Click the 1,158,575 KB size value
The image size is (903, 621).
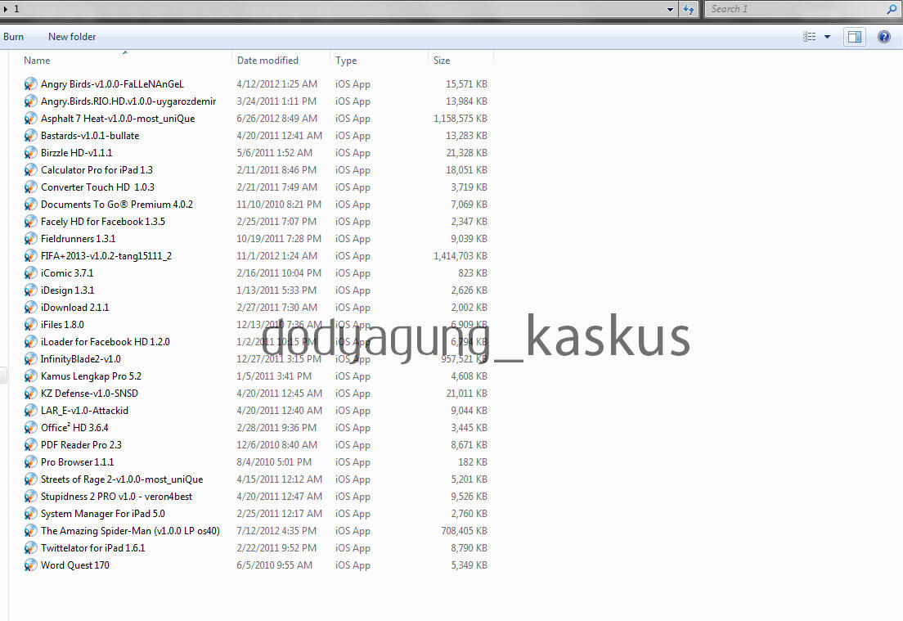click(460, 119)
